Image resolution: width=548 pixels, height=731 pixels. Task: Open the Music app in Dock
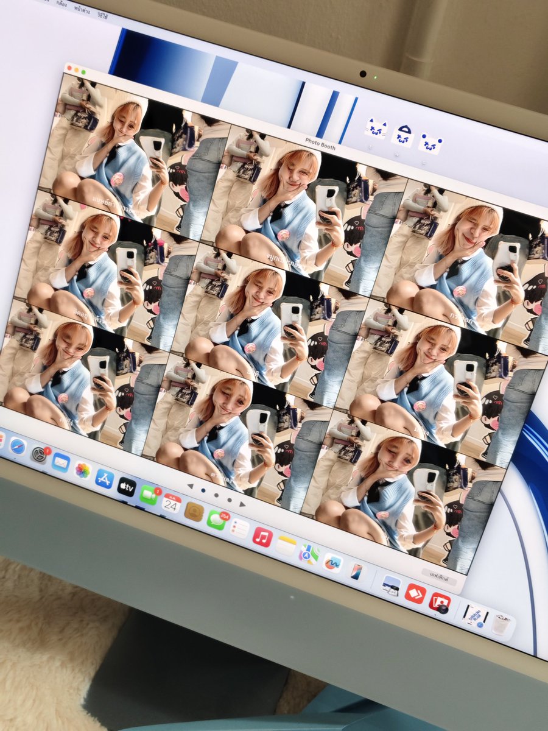tap(262, 537)
